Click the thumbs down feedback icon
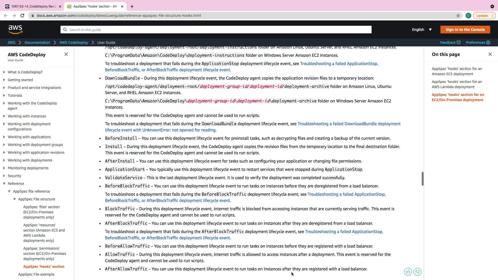The height and width of the screenshot is (280, 498). pyautogui.click(x=417, y=272)
